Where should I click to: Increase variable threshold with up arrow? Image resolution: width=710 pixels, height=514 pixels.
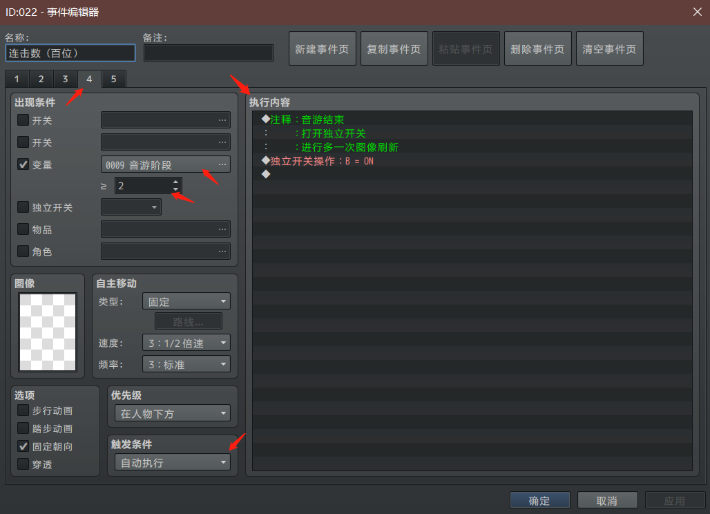175,182
